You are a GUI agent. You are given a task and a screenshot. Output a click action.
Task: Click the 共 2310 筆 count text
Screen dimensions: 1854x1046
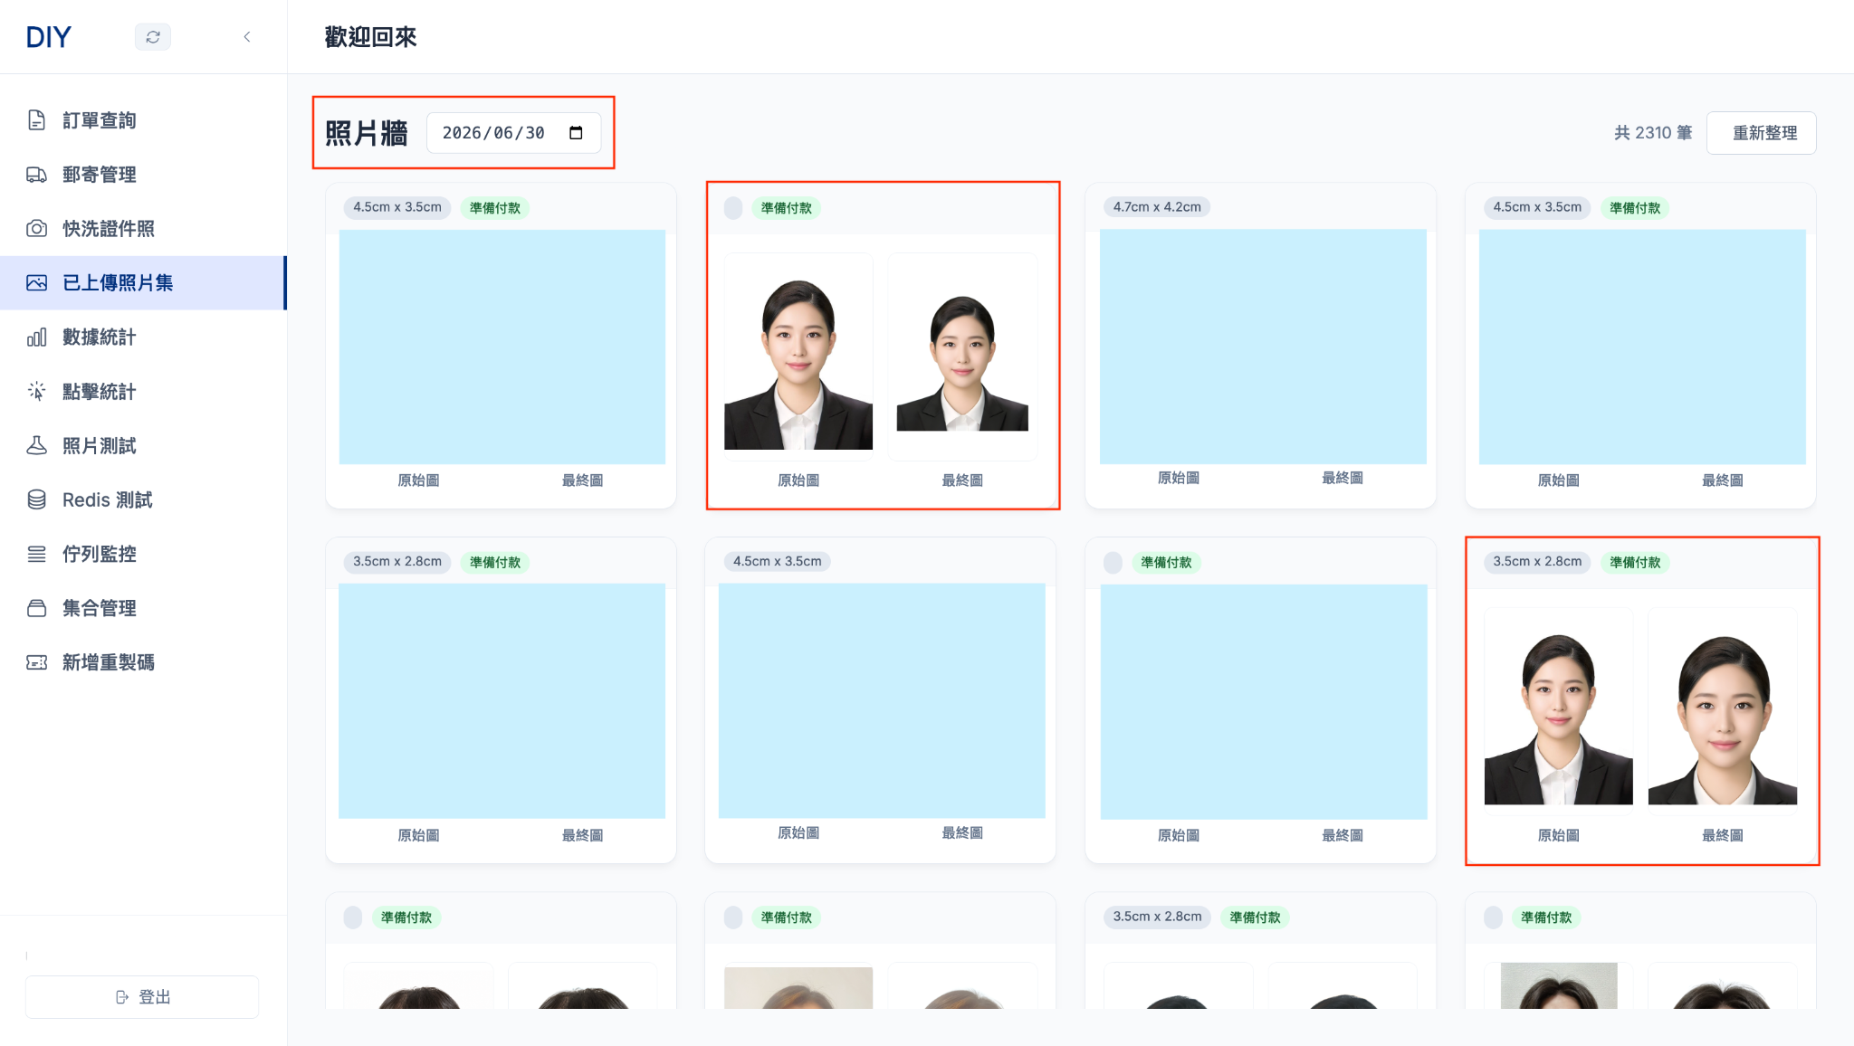tap(1653, 133)
